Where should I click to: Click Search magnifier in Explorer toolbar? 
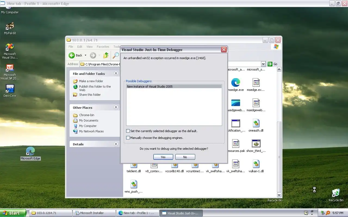pyautogui.click(x=116, y=55)
